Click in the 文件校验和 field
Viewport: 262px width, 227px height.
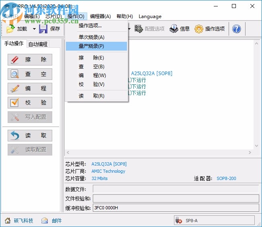(176, 198)
